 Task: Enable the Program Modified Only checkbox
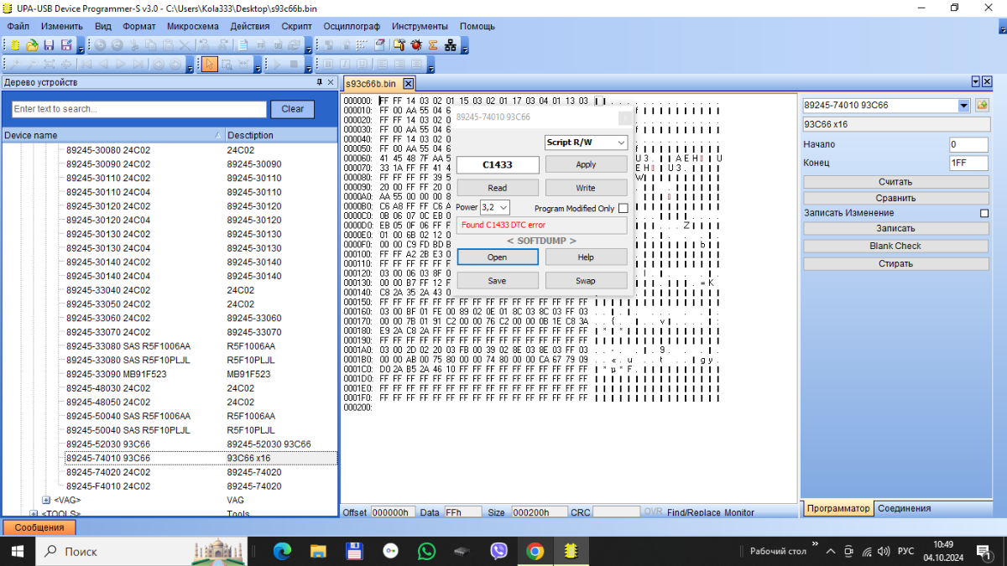tap(623, 208)
